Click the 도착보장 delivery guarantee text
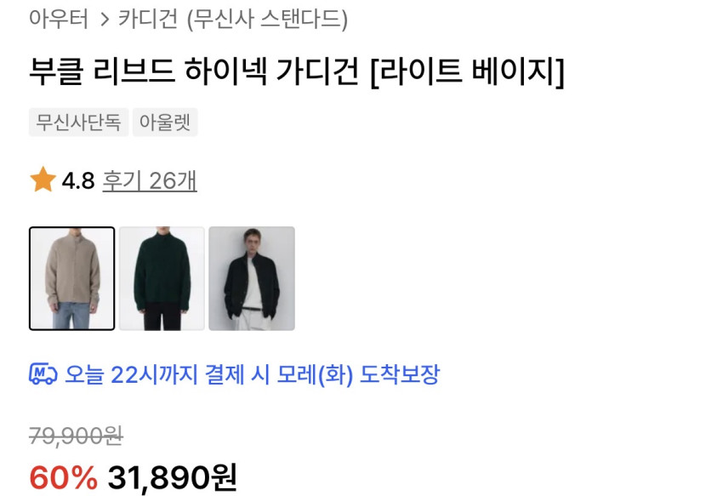Screen dimensions: 723x496 [x=399, y=374]
